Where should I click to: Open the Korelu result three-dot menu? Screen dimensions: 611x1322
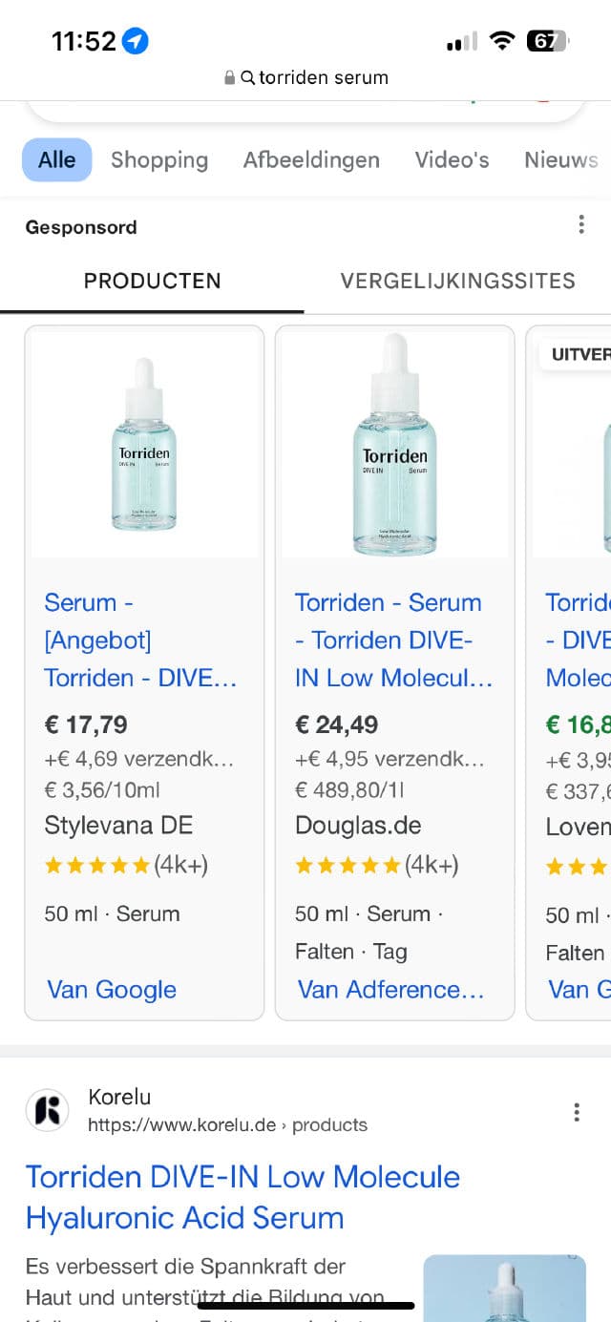click(x=576, y=1112)
